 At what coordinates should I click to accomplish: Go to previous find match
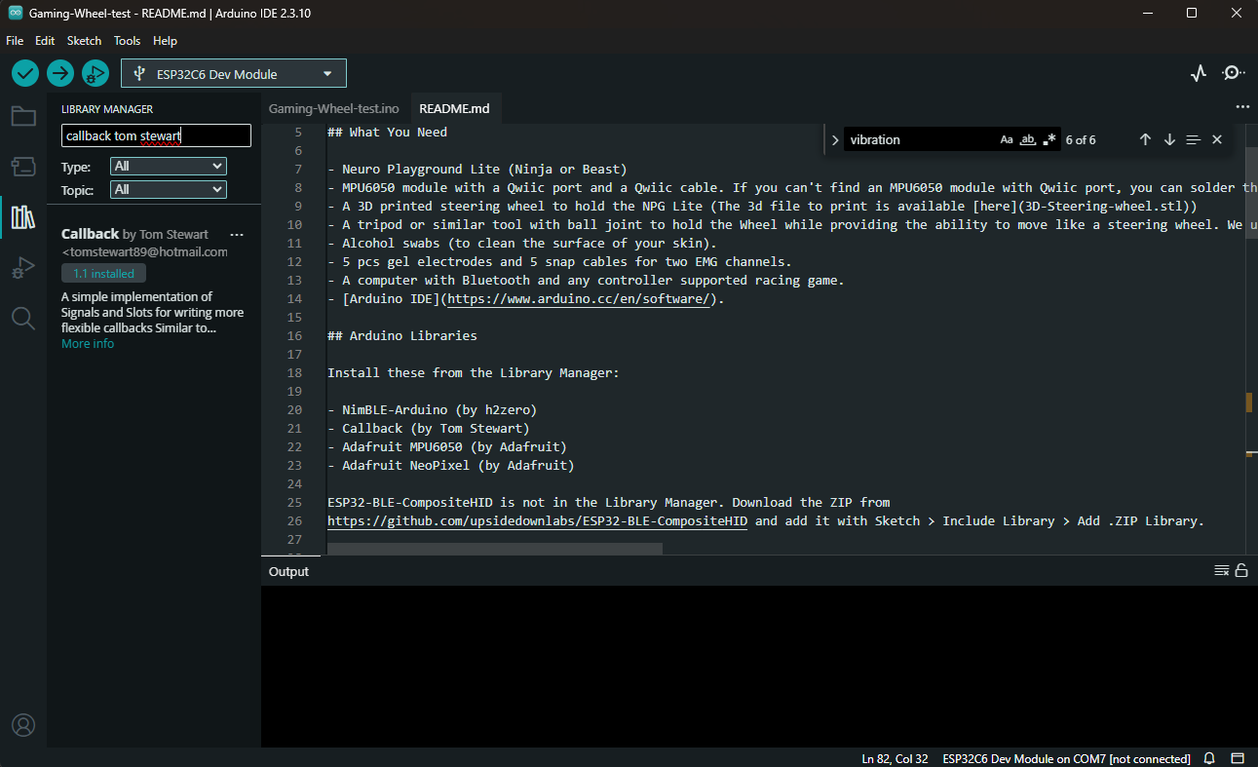point(1145,139)
